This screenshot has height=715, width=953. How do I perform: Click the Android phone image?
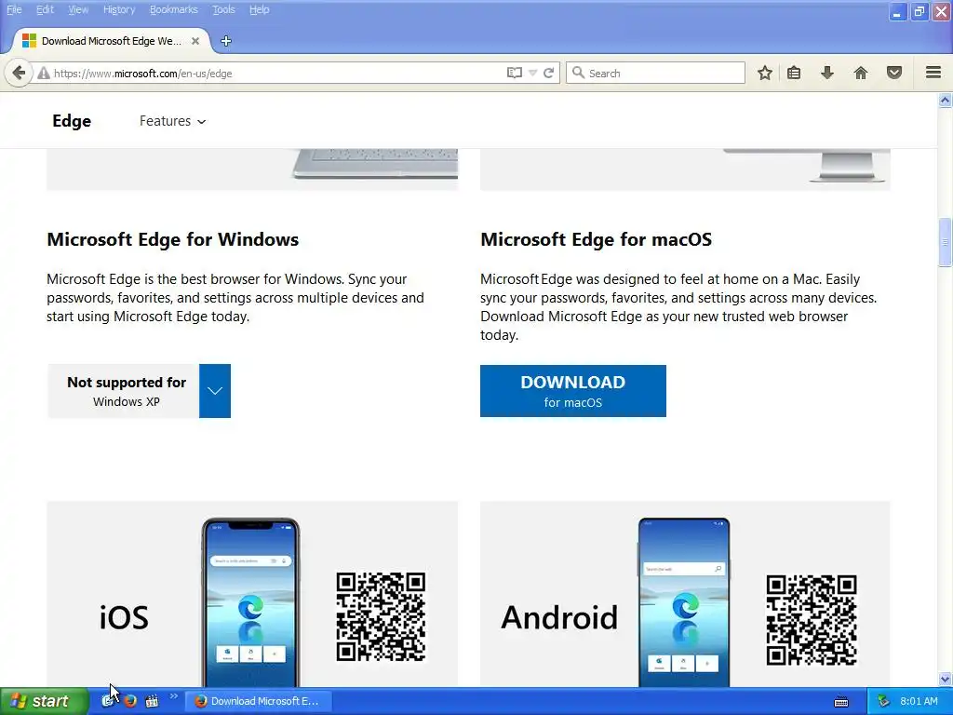tap(684, 602)
